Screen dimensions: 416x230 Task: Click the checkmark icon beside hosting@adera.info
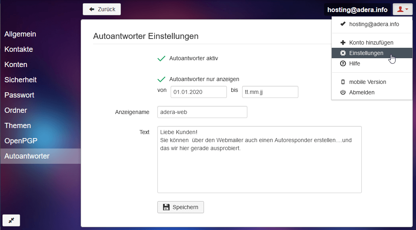(x=343, y=24)
